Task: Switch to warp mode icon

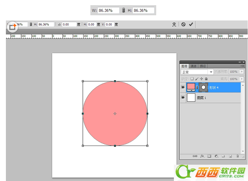Action: click(174, 24)
